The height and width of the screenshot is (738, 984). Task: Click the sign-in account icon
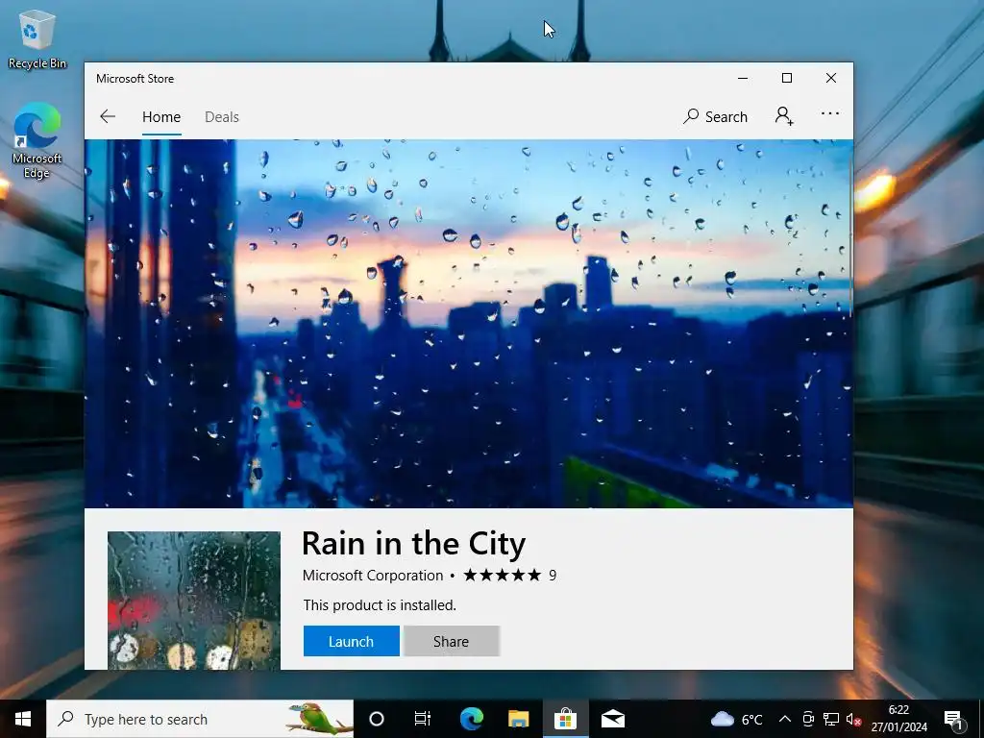coord(784,116)
